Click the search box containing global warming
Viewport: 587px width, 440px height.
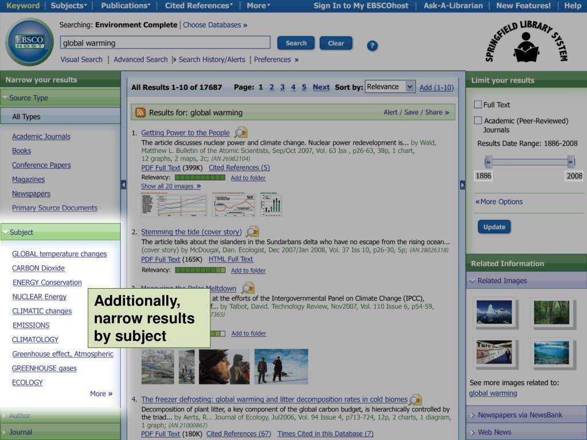point(165,42)
